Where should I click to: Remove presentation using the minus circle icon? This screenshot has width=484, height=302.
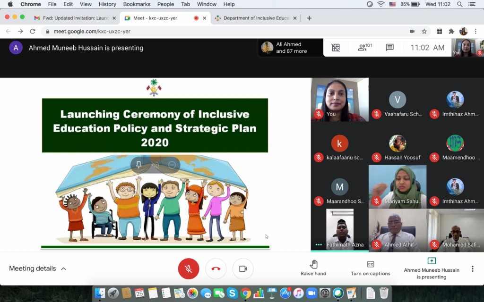point(172,165)
